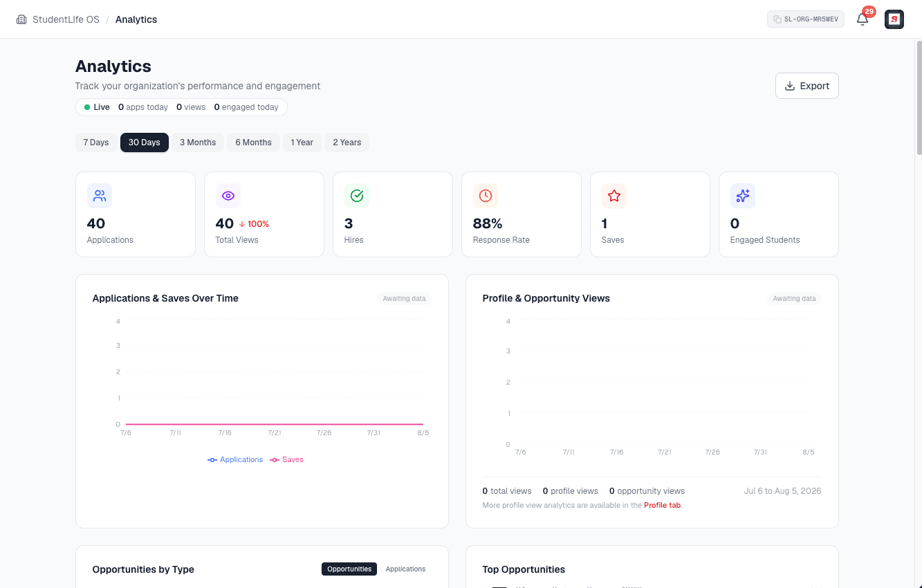
Task: Click the 0 opportunity views text
Action: click(x=647, y=491)
